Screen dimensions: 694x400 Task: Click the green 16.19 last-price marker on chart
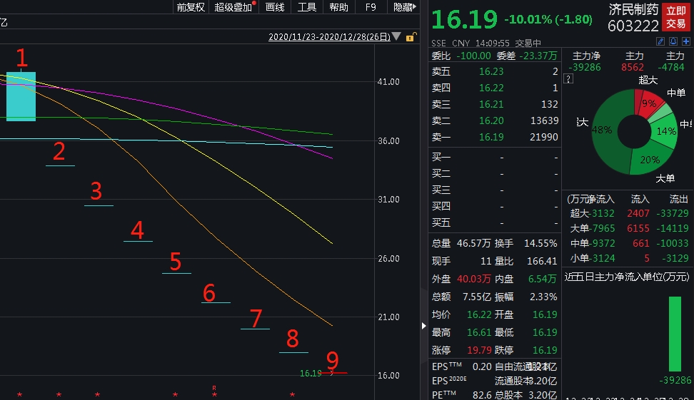point(311,374)
